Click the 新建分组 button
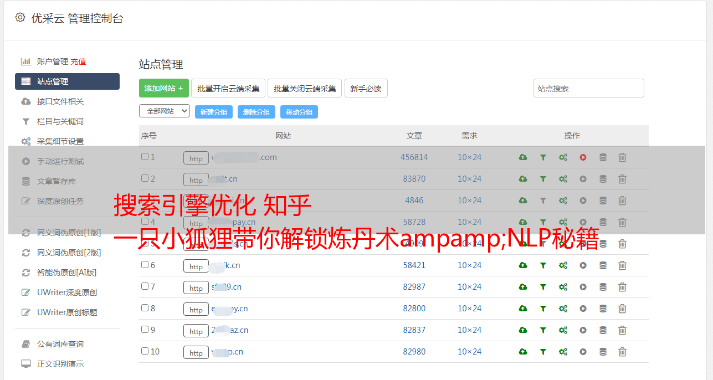Viewport: 713px width, 380px height. [214, 112]
